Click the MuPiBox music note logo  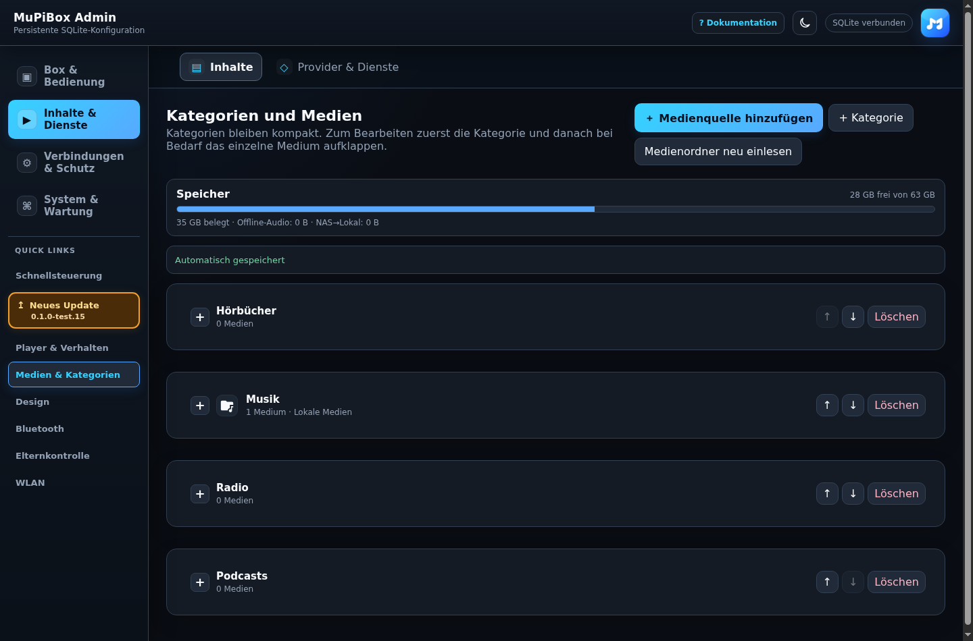point(935,23)
